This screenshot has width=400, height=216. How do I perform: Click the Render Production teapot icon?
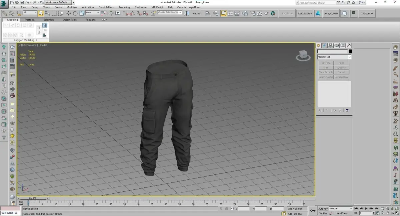tap(267, 13)
